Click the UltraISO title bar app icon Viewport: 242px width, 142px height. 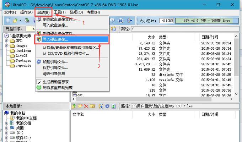point(7,5)
